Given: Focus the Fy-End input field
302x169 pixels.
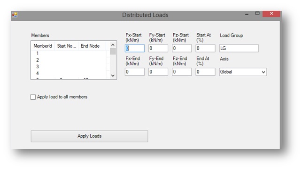Looking at the screenshot, I should coord(158,72).
